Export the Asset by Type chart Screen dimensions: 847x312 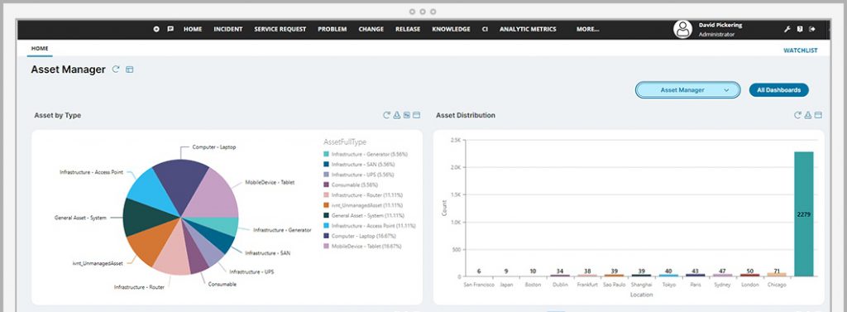click(396, 115)
